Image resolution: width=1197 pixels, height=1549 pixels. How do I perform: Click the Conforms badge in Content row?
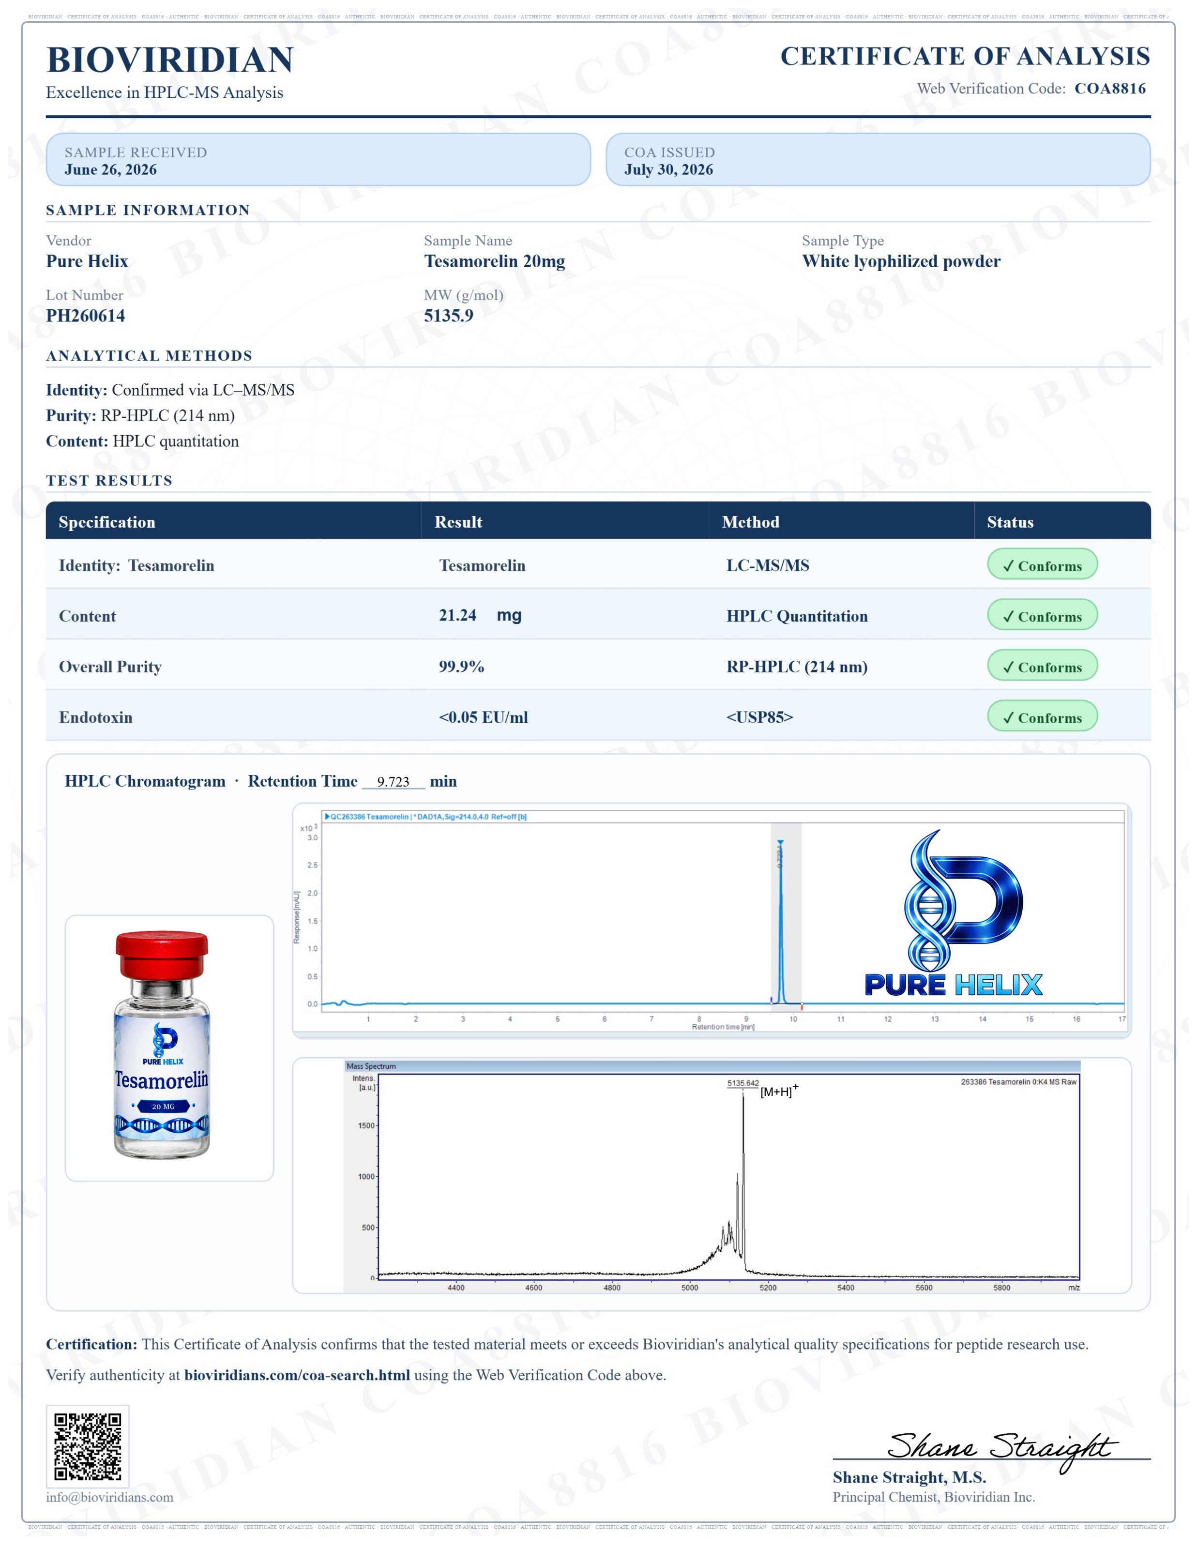1043,616
